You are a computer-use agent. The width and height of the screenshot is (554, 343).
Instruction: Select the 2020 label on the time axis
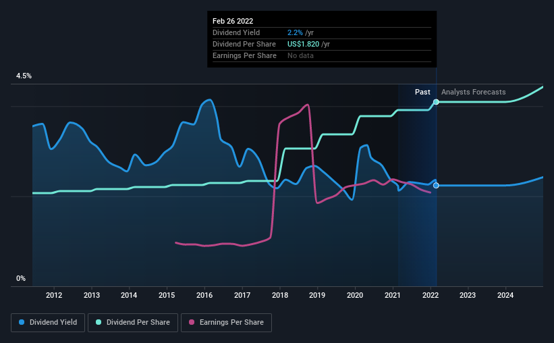point(355,295)
